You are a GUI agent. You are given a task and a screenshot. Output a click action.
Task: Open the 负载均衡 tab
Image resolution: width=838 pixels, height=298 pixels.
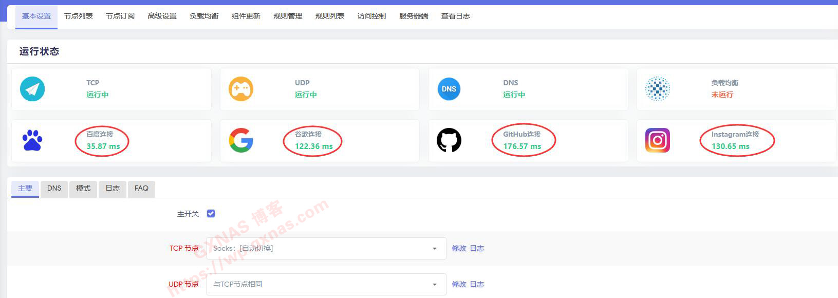click(204, 16)
